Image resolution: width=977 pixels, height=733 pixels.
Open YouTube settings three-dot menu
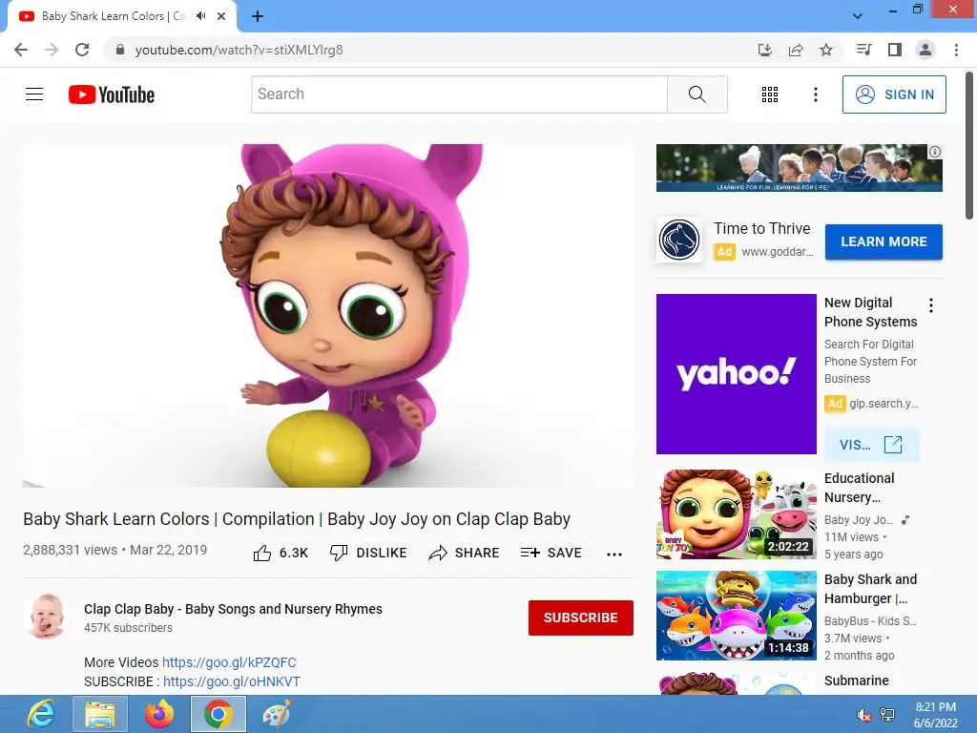coord(816,94)
